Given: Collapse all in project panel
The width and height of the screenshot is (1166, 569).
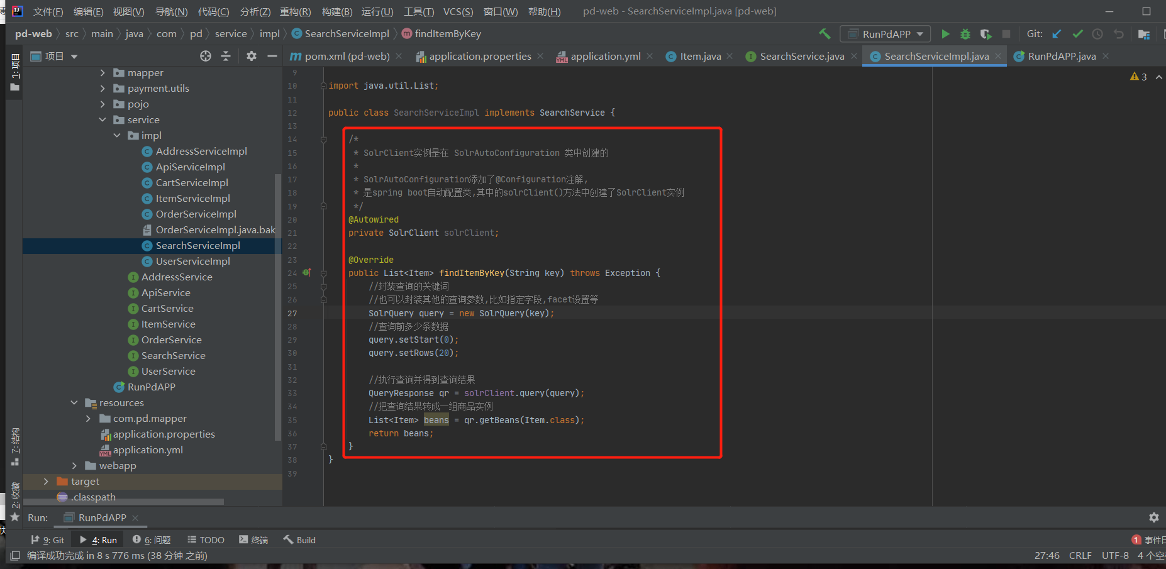Looking at the screenshot, I should pyautogui.click(x=226, y=56).
